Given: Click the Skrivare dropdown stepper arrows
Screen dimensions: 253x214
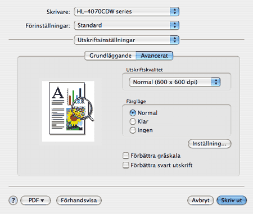Looking at the screenshot, I should [175, 11].
